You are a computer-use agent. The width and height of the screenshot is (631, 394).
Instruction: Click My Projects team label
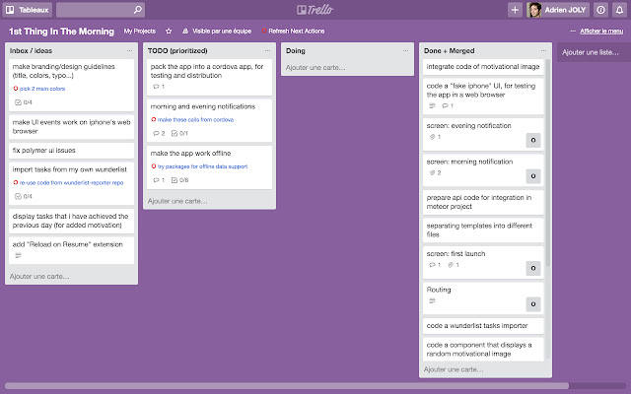(x=140, y=31)
